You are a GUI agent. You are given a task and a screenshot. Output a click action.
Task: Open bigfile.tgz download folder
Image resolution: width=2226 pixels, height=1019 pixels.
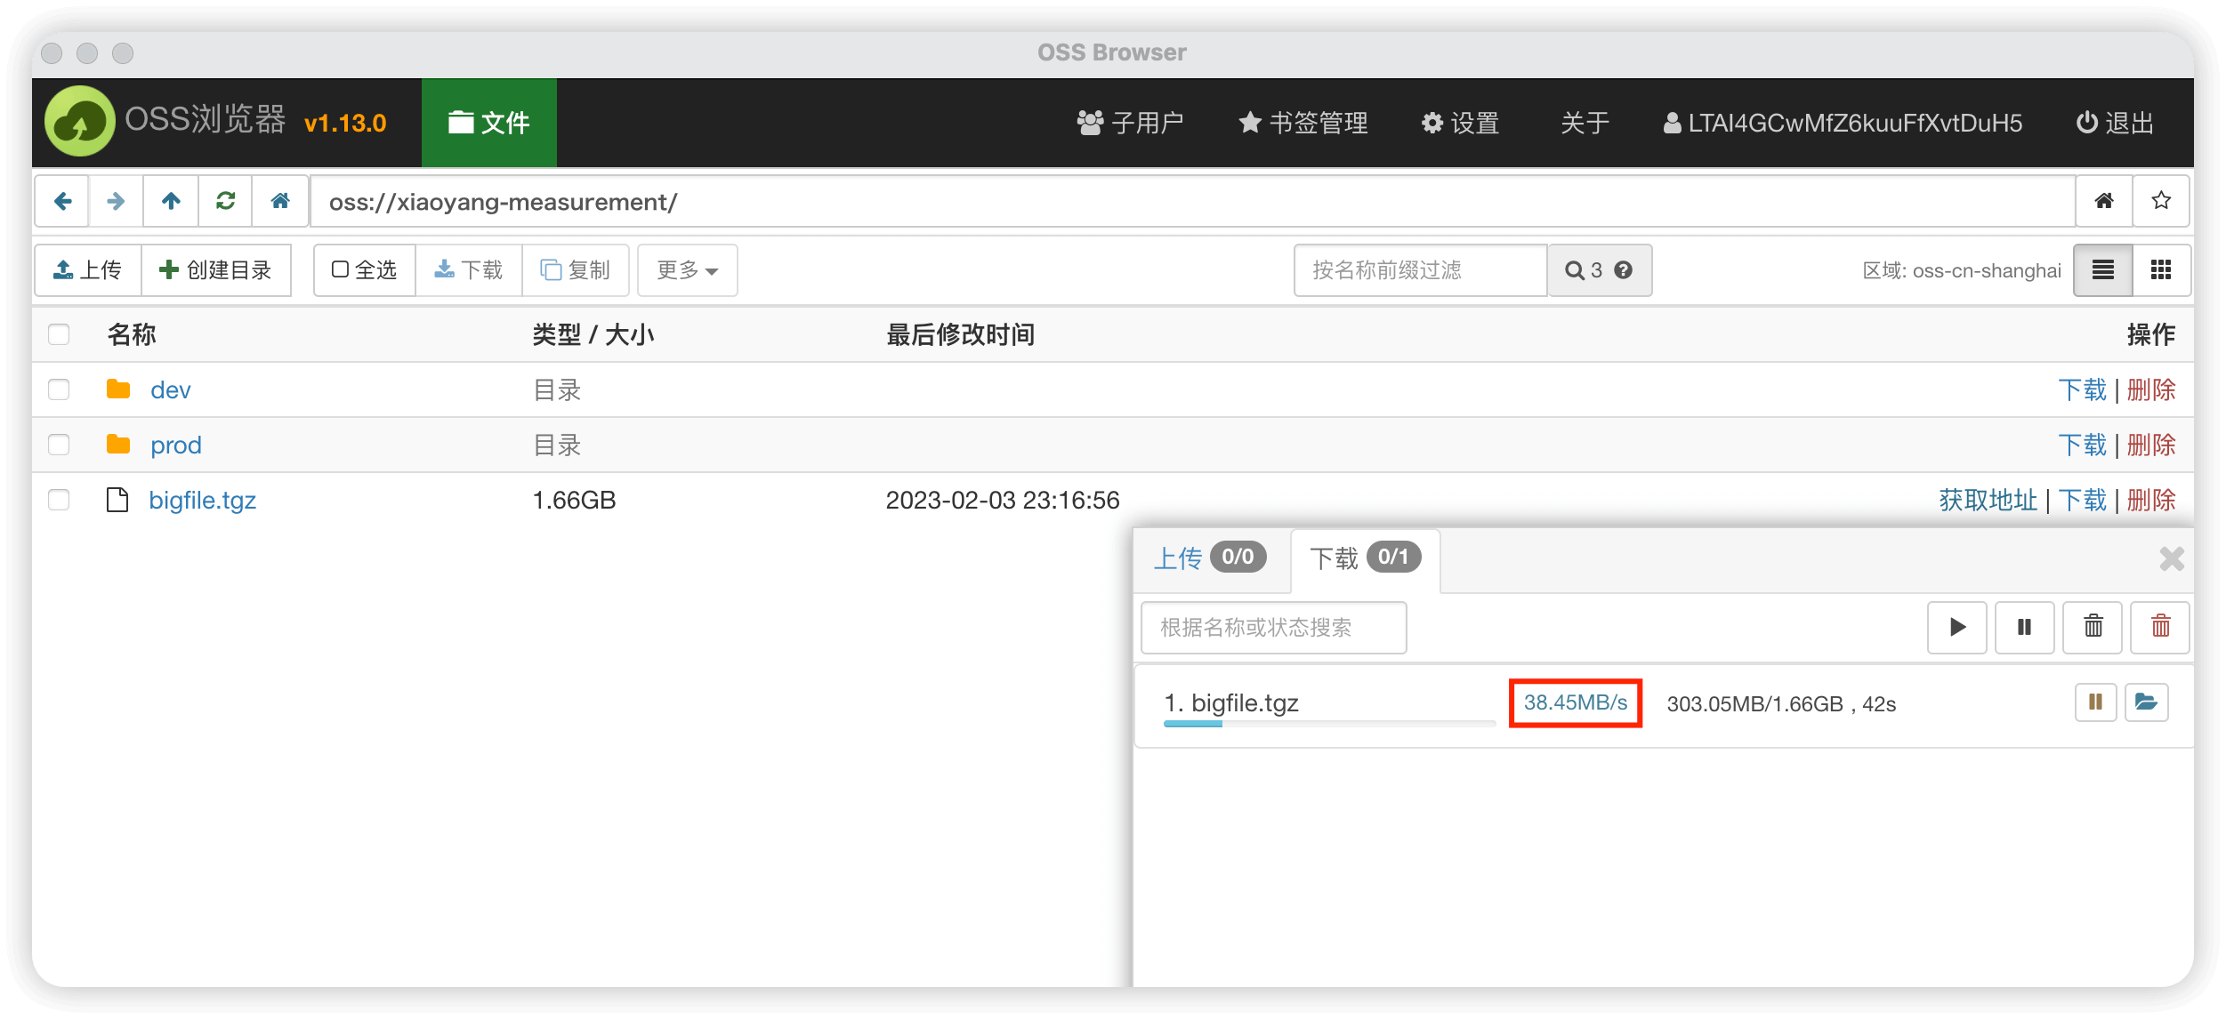click(2147, 702)
